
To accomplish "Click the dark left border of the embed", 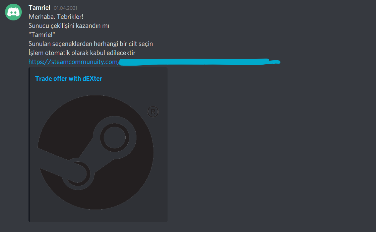I will coord(29,145).
